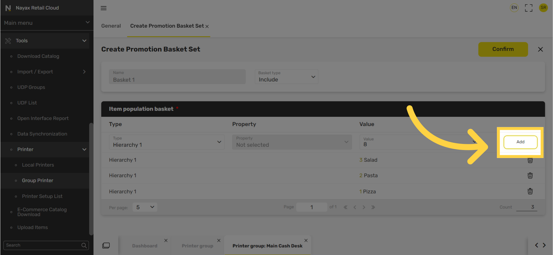Screen dimensions: 553x255
Task: Open user profile SR avatar
Action: pos(543,8)
